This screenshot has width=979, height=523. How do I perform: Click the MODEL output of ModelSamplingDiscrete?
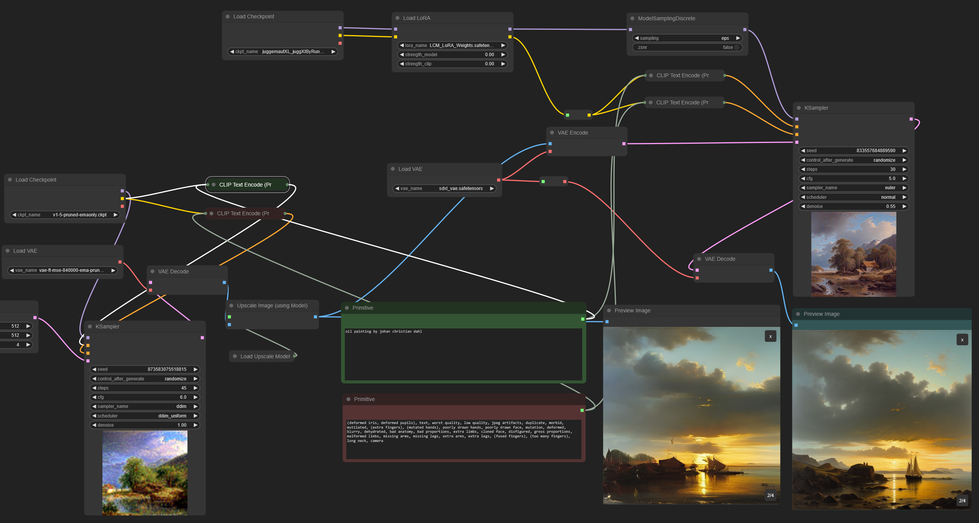point(745,29)
